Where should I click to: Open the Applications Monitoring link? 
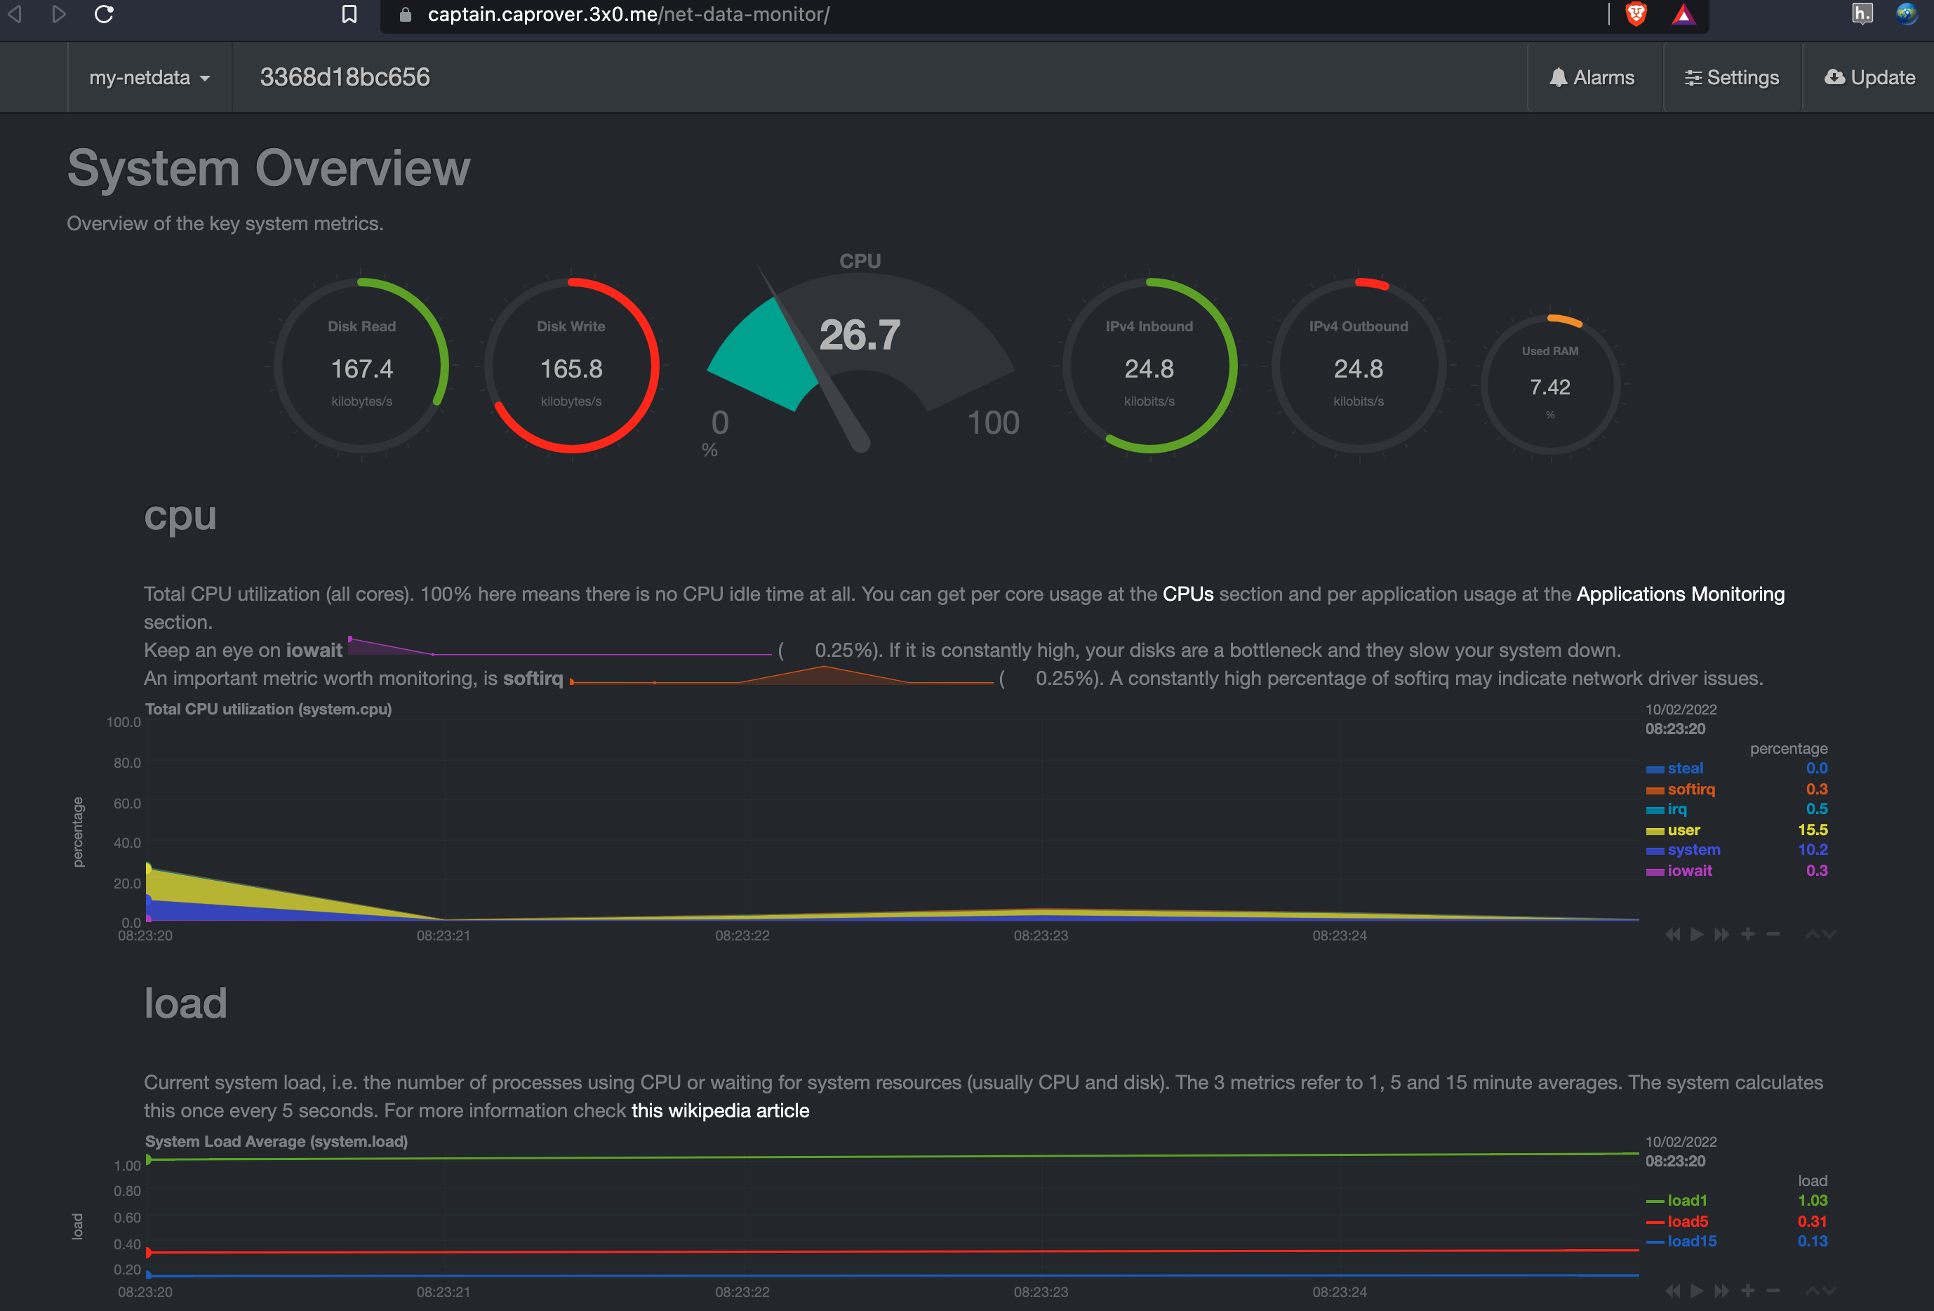click(x=1680, y=594)
